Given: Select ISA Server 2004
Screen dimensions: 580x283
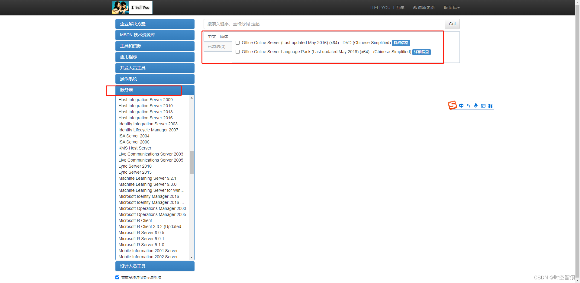Looking at the screenshot, I should 134,136.
